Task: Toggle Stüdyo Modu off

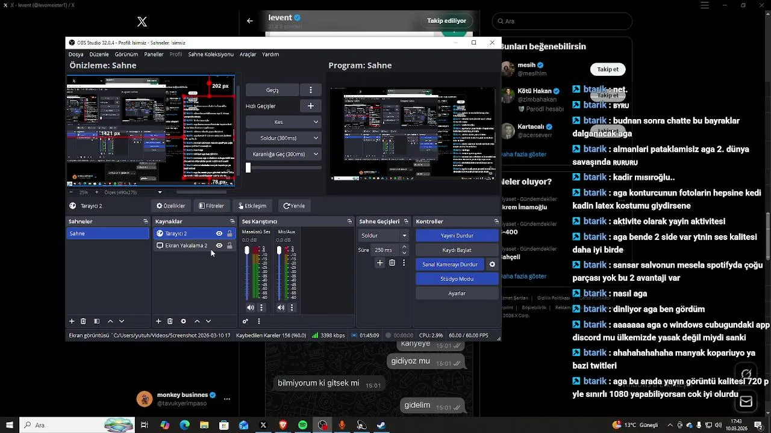Action: tap(457, 279)
